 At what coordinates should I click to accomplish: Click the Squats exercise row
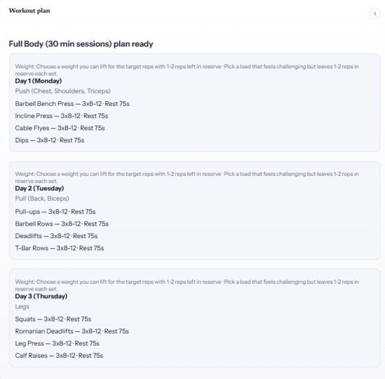53,319
